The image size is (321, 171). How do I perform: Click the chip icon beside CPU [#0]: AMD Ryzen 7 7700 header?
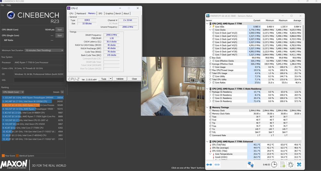point(210,23)
